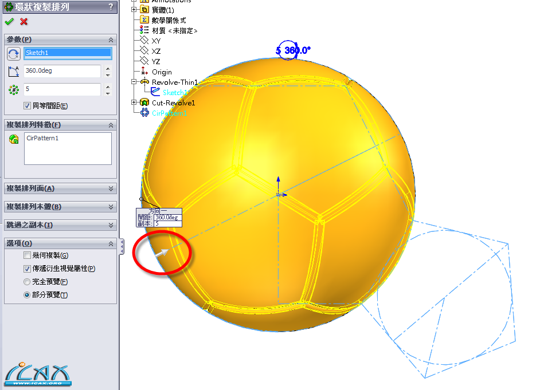Expand the 實體(1) tree node
536x390 pixels.
[134, 10]
